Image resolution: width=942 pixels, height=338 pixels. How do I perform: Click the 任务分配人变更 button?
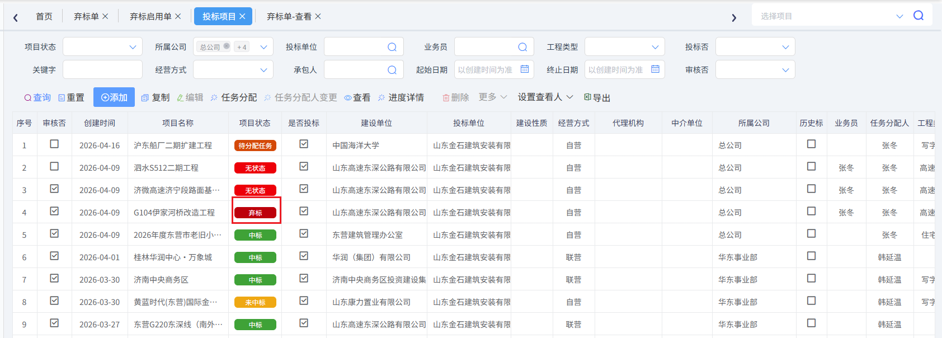[x=300, y=97]
